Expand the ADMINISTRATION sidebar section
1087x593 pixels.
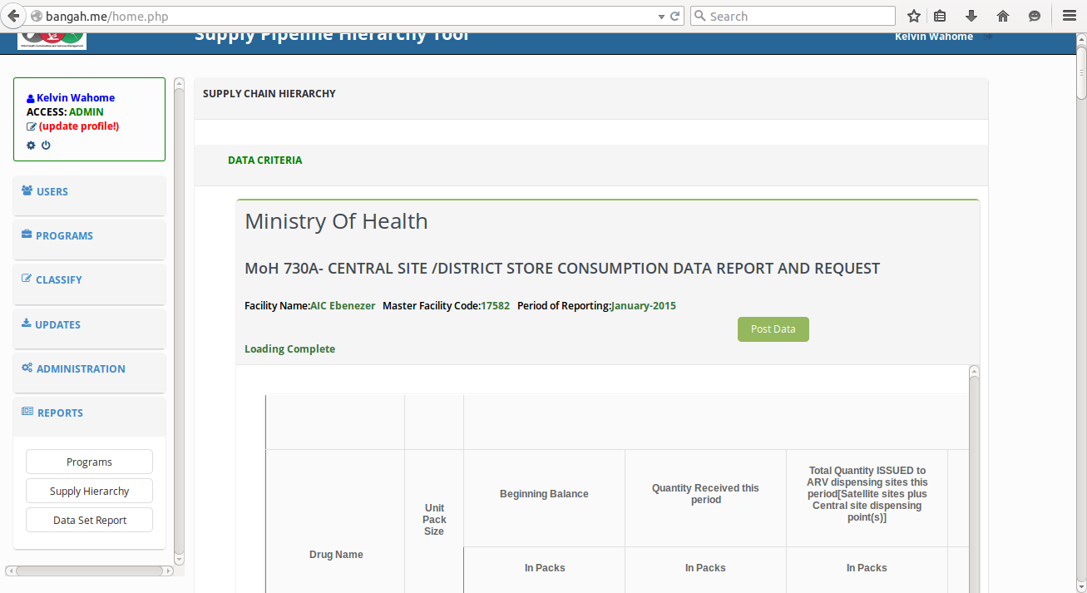tap(89, 369)
